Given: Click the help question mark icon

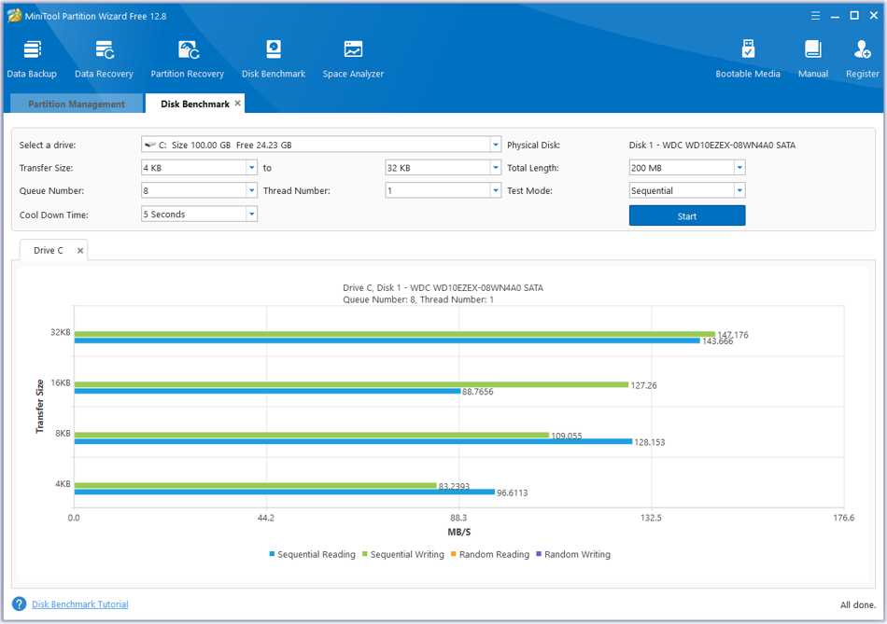Looking at the screenshot, I should pyautogui.click(x=19, y=604).
